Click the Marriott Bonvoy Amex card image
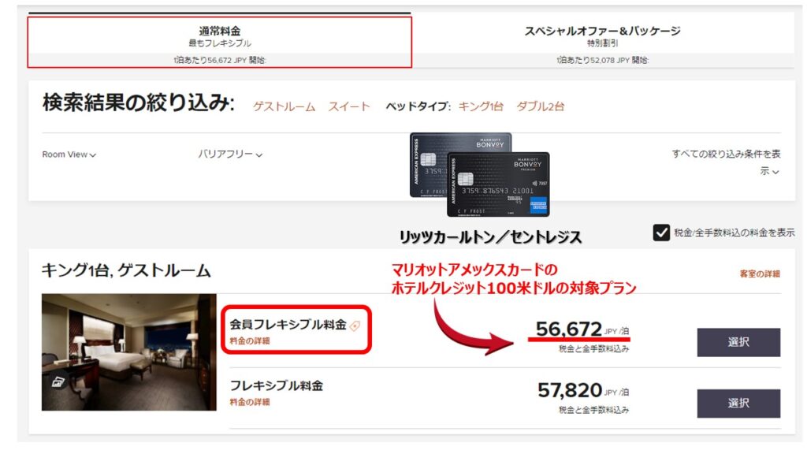The image size is (807, 454). coord(480,174)
